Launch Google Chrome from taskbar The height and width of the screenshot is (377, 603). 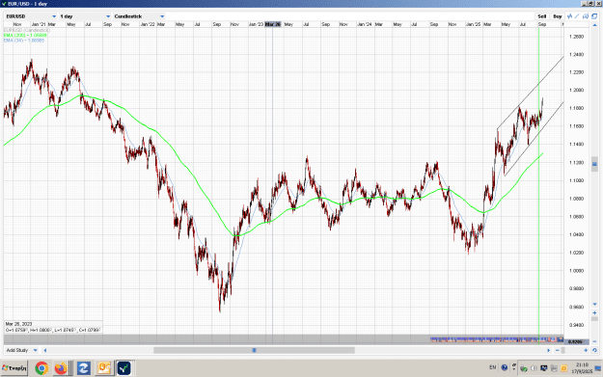[41, 368]
